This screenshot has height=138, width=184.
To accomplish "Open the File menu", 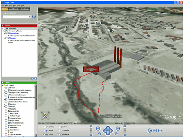I will coord(3,6).
